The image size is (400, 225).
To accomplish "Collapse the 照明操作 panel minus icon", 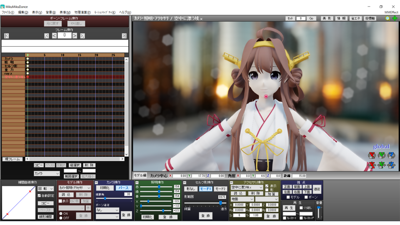I will [x=137, y=182].
